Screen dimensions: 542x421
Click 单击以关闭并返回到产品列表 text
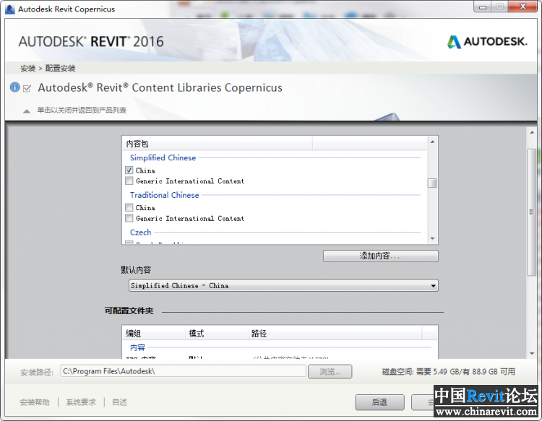(x=82, y=110)
